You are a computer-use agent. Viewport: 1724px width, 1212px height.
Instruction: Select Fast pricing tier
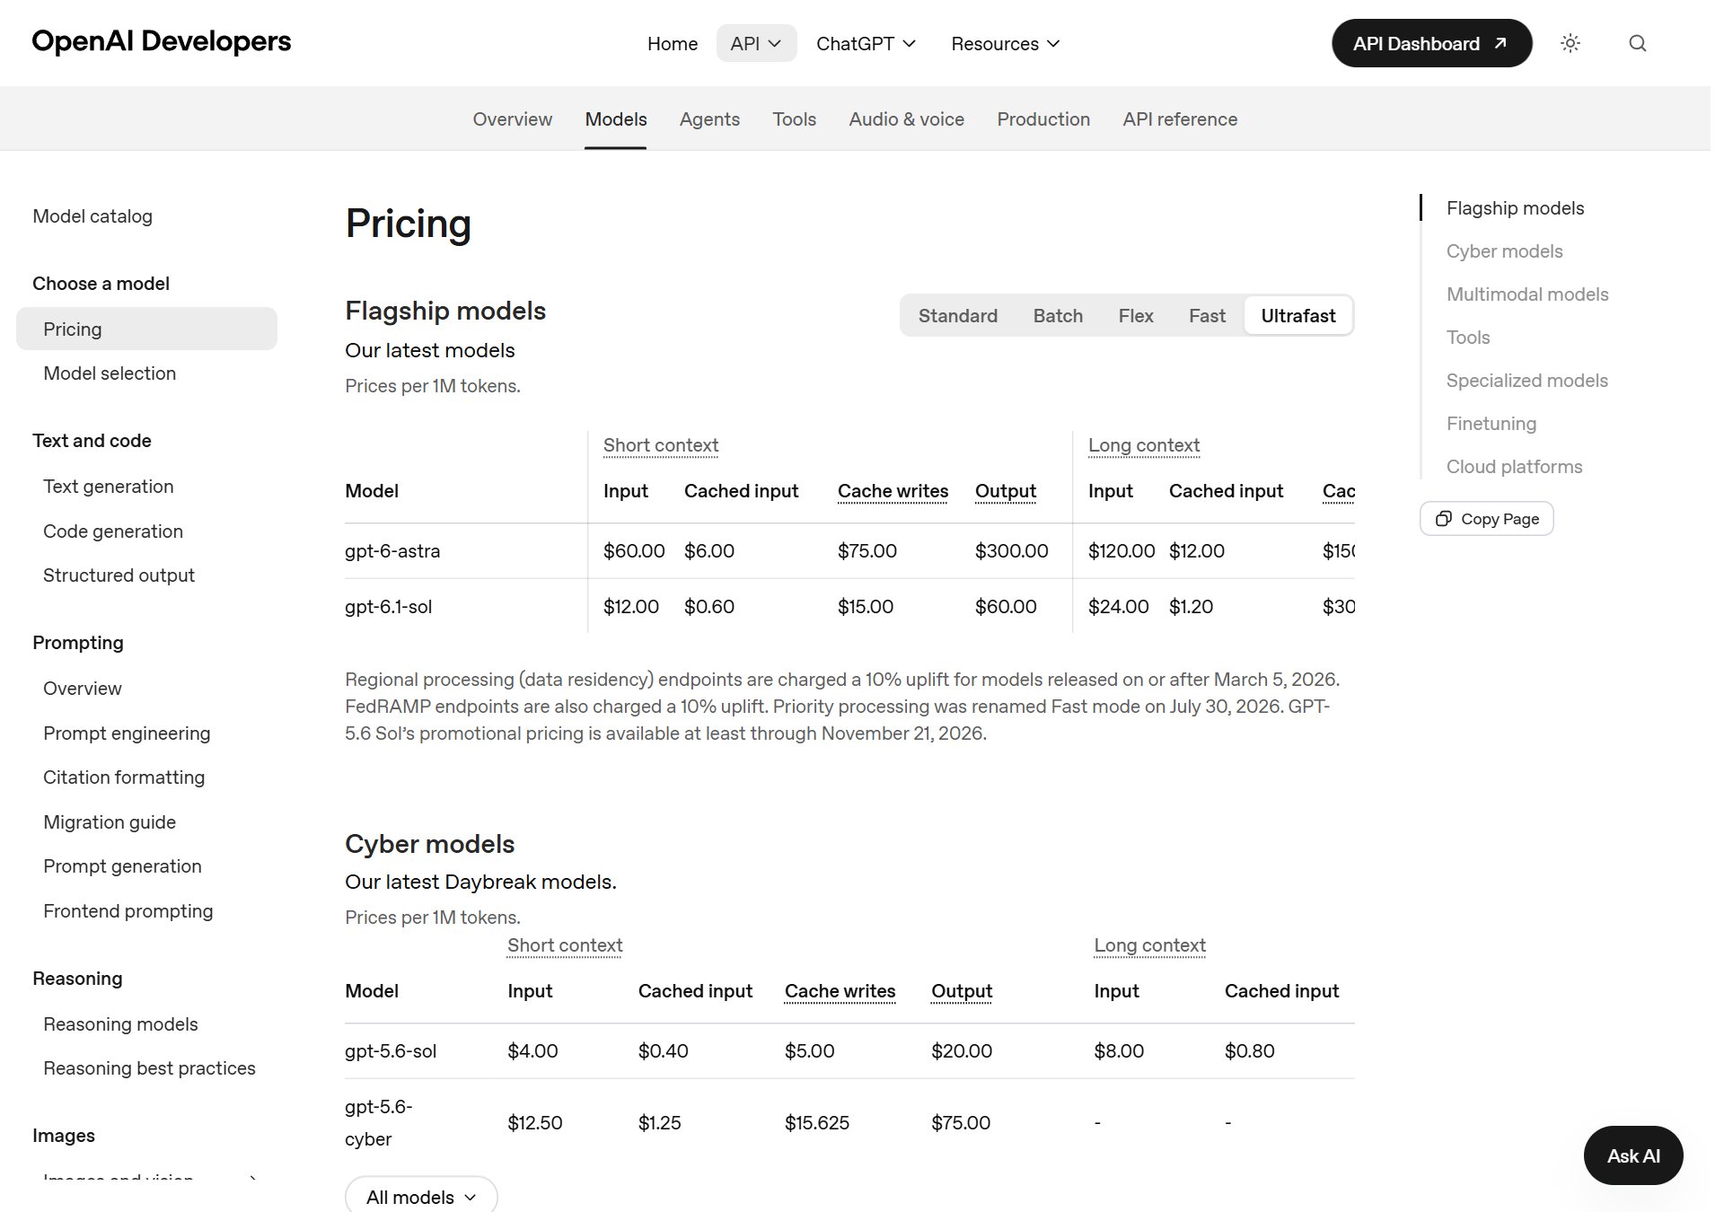click(x=1207, y=316)
